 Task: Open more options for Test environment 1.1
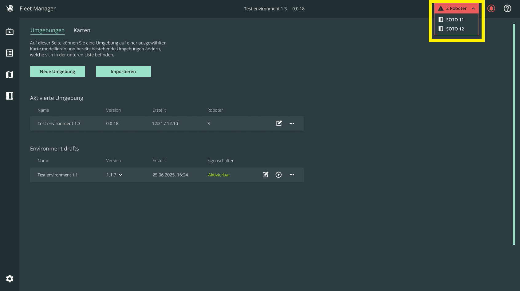click(x=292, y=175)
